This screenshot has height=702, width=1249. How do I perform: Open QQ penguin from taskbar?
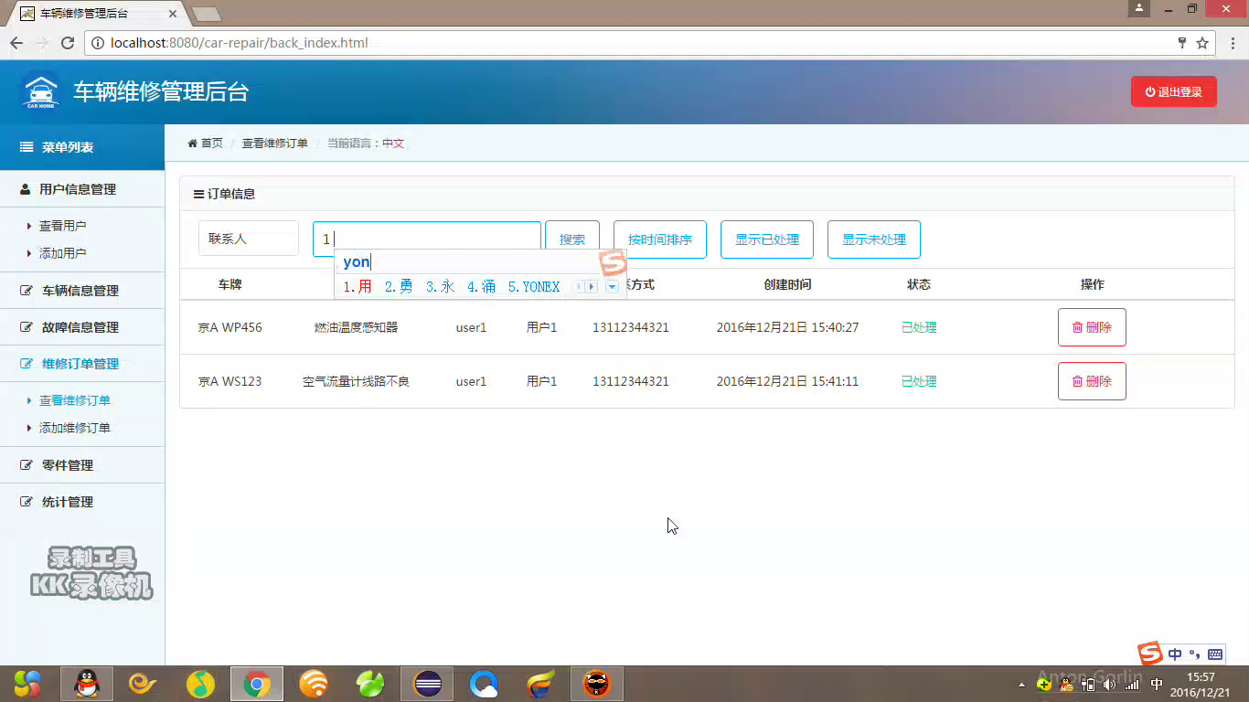tap(87, 683)
